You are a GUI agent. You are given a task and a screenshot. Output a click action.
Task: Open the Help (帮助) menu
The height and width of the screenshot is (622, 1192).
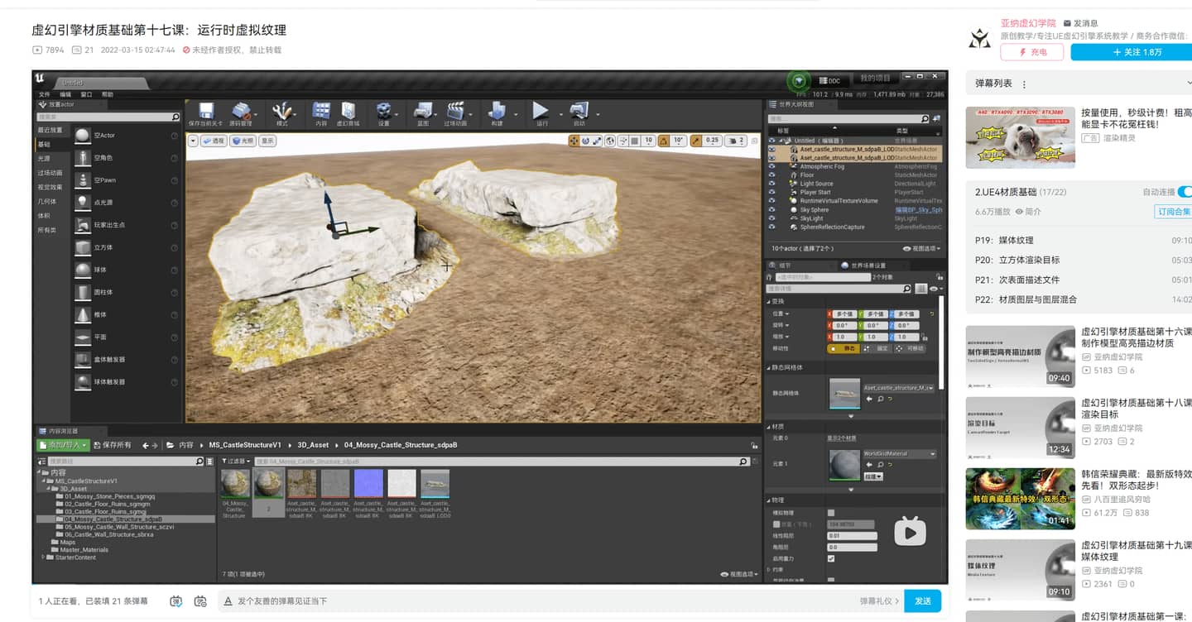click(108, 94)
